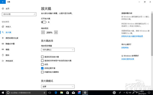Open the Action Center notification icon

(149, 93)
